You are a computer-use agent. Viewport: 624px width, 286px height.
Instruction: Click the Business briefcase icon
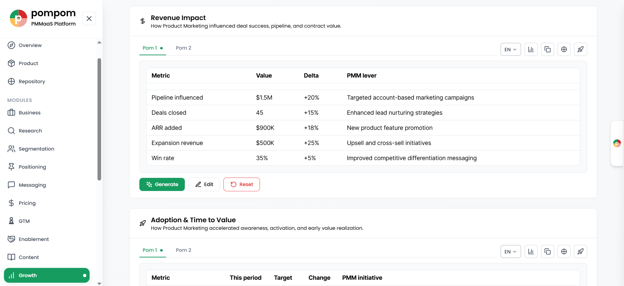(12, 113)
